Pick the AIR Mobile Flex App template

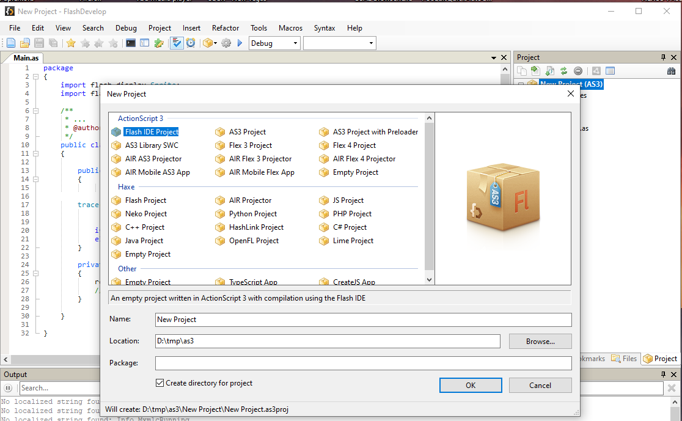coord(255,172)
